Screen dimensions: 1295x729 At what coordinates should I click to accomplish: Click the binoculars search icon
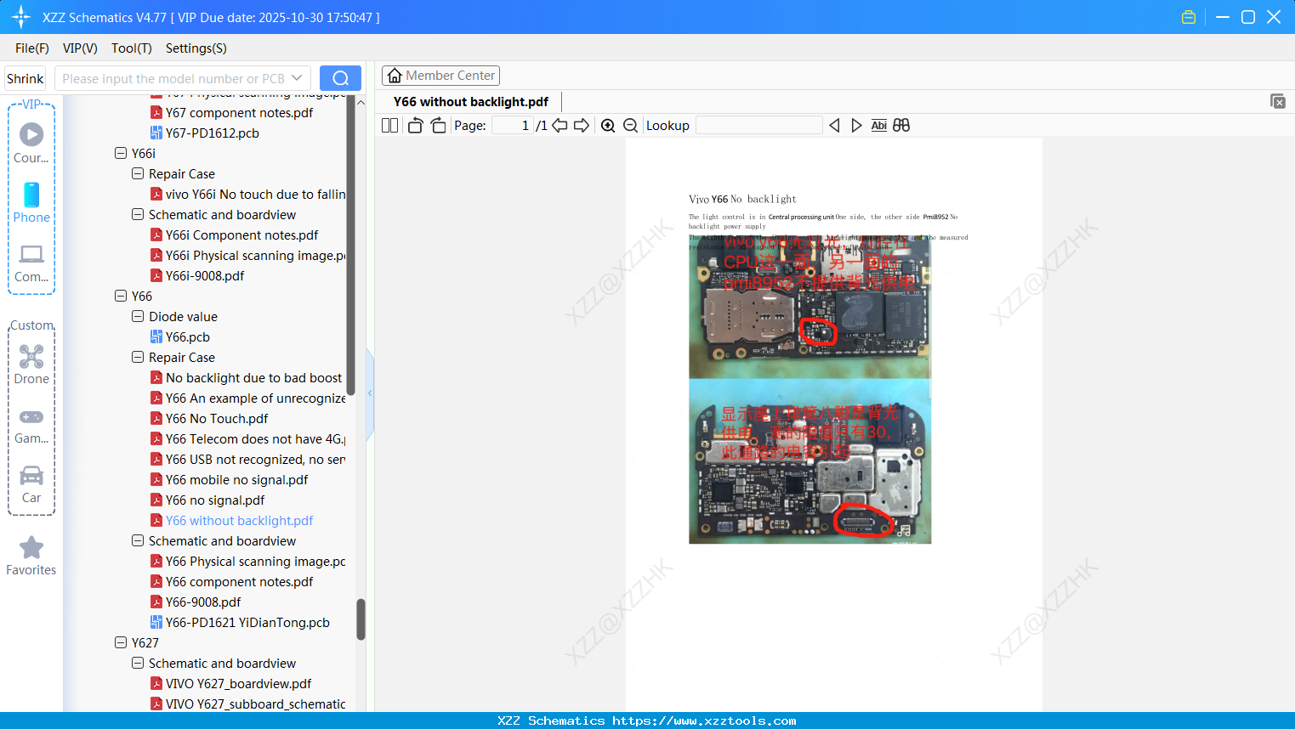[901, 126]
